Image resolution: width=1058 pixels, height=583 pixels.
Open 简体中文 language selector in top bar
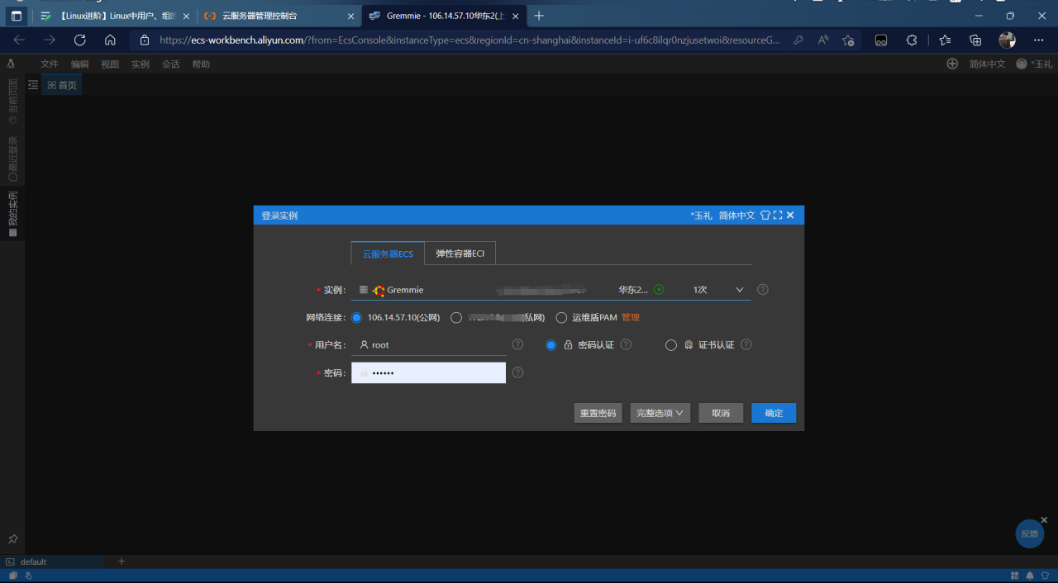point(987,64)
